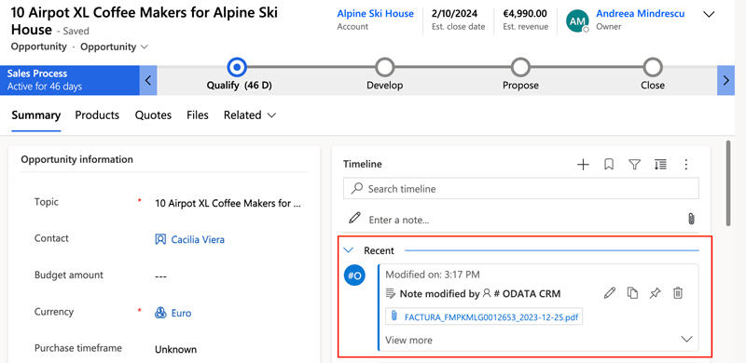Copy the note using the copy icon
746x363 pixels.
click(x=632, y=293)
